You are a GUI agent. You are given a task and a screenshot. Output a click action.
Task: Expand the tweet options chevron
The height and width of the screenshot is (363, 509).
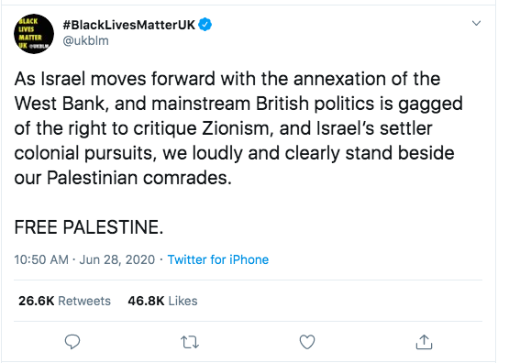point(476,23)
